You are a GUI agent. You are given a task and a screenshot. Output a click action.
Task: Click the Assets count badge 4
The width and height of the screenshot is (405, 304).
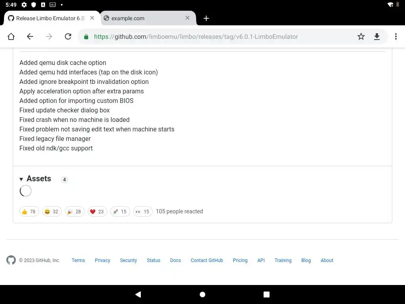64,179
